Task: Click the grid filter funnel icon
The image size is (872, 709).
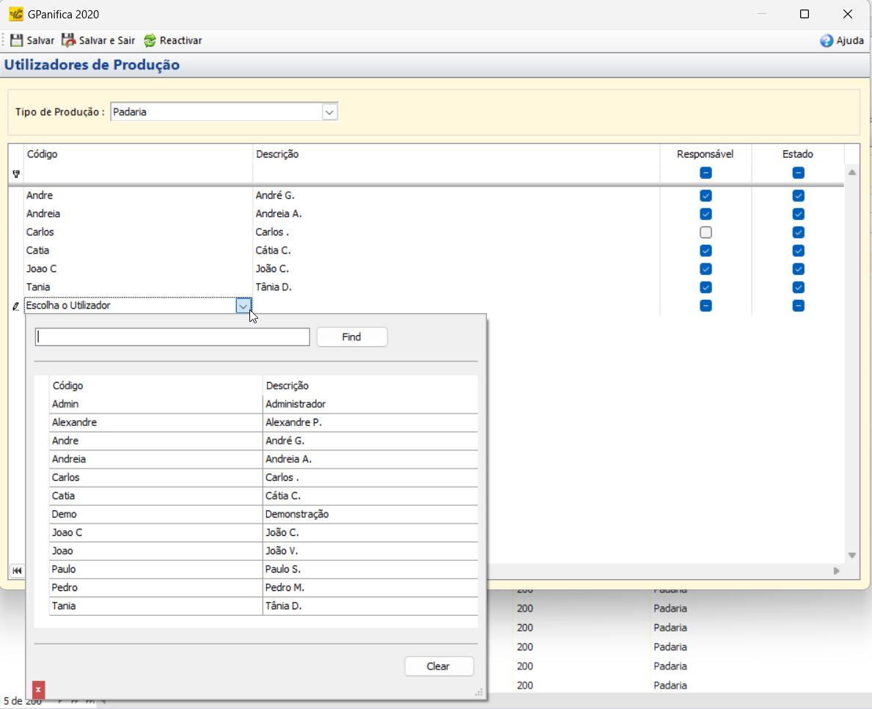Action: (16, 174)
